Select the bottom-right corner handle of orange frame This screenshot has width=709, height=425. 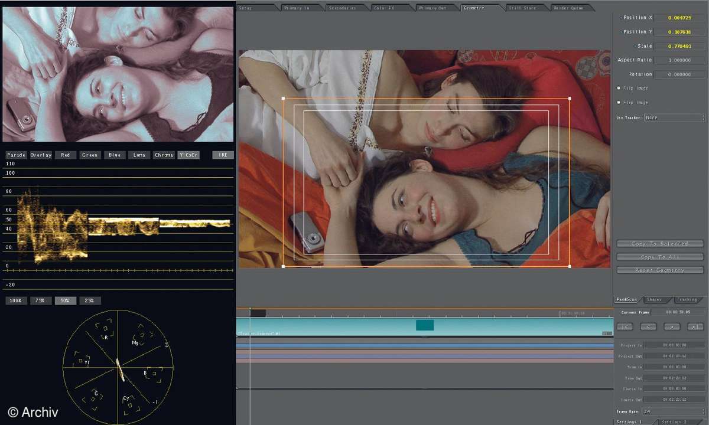[570, 266]
